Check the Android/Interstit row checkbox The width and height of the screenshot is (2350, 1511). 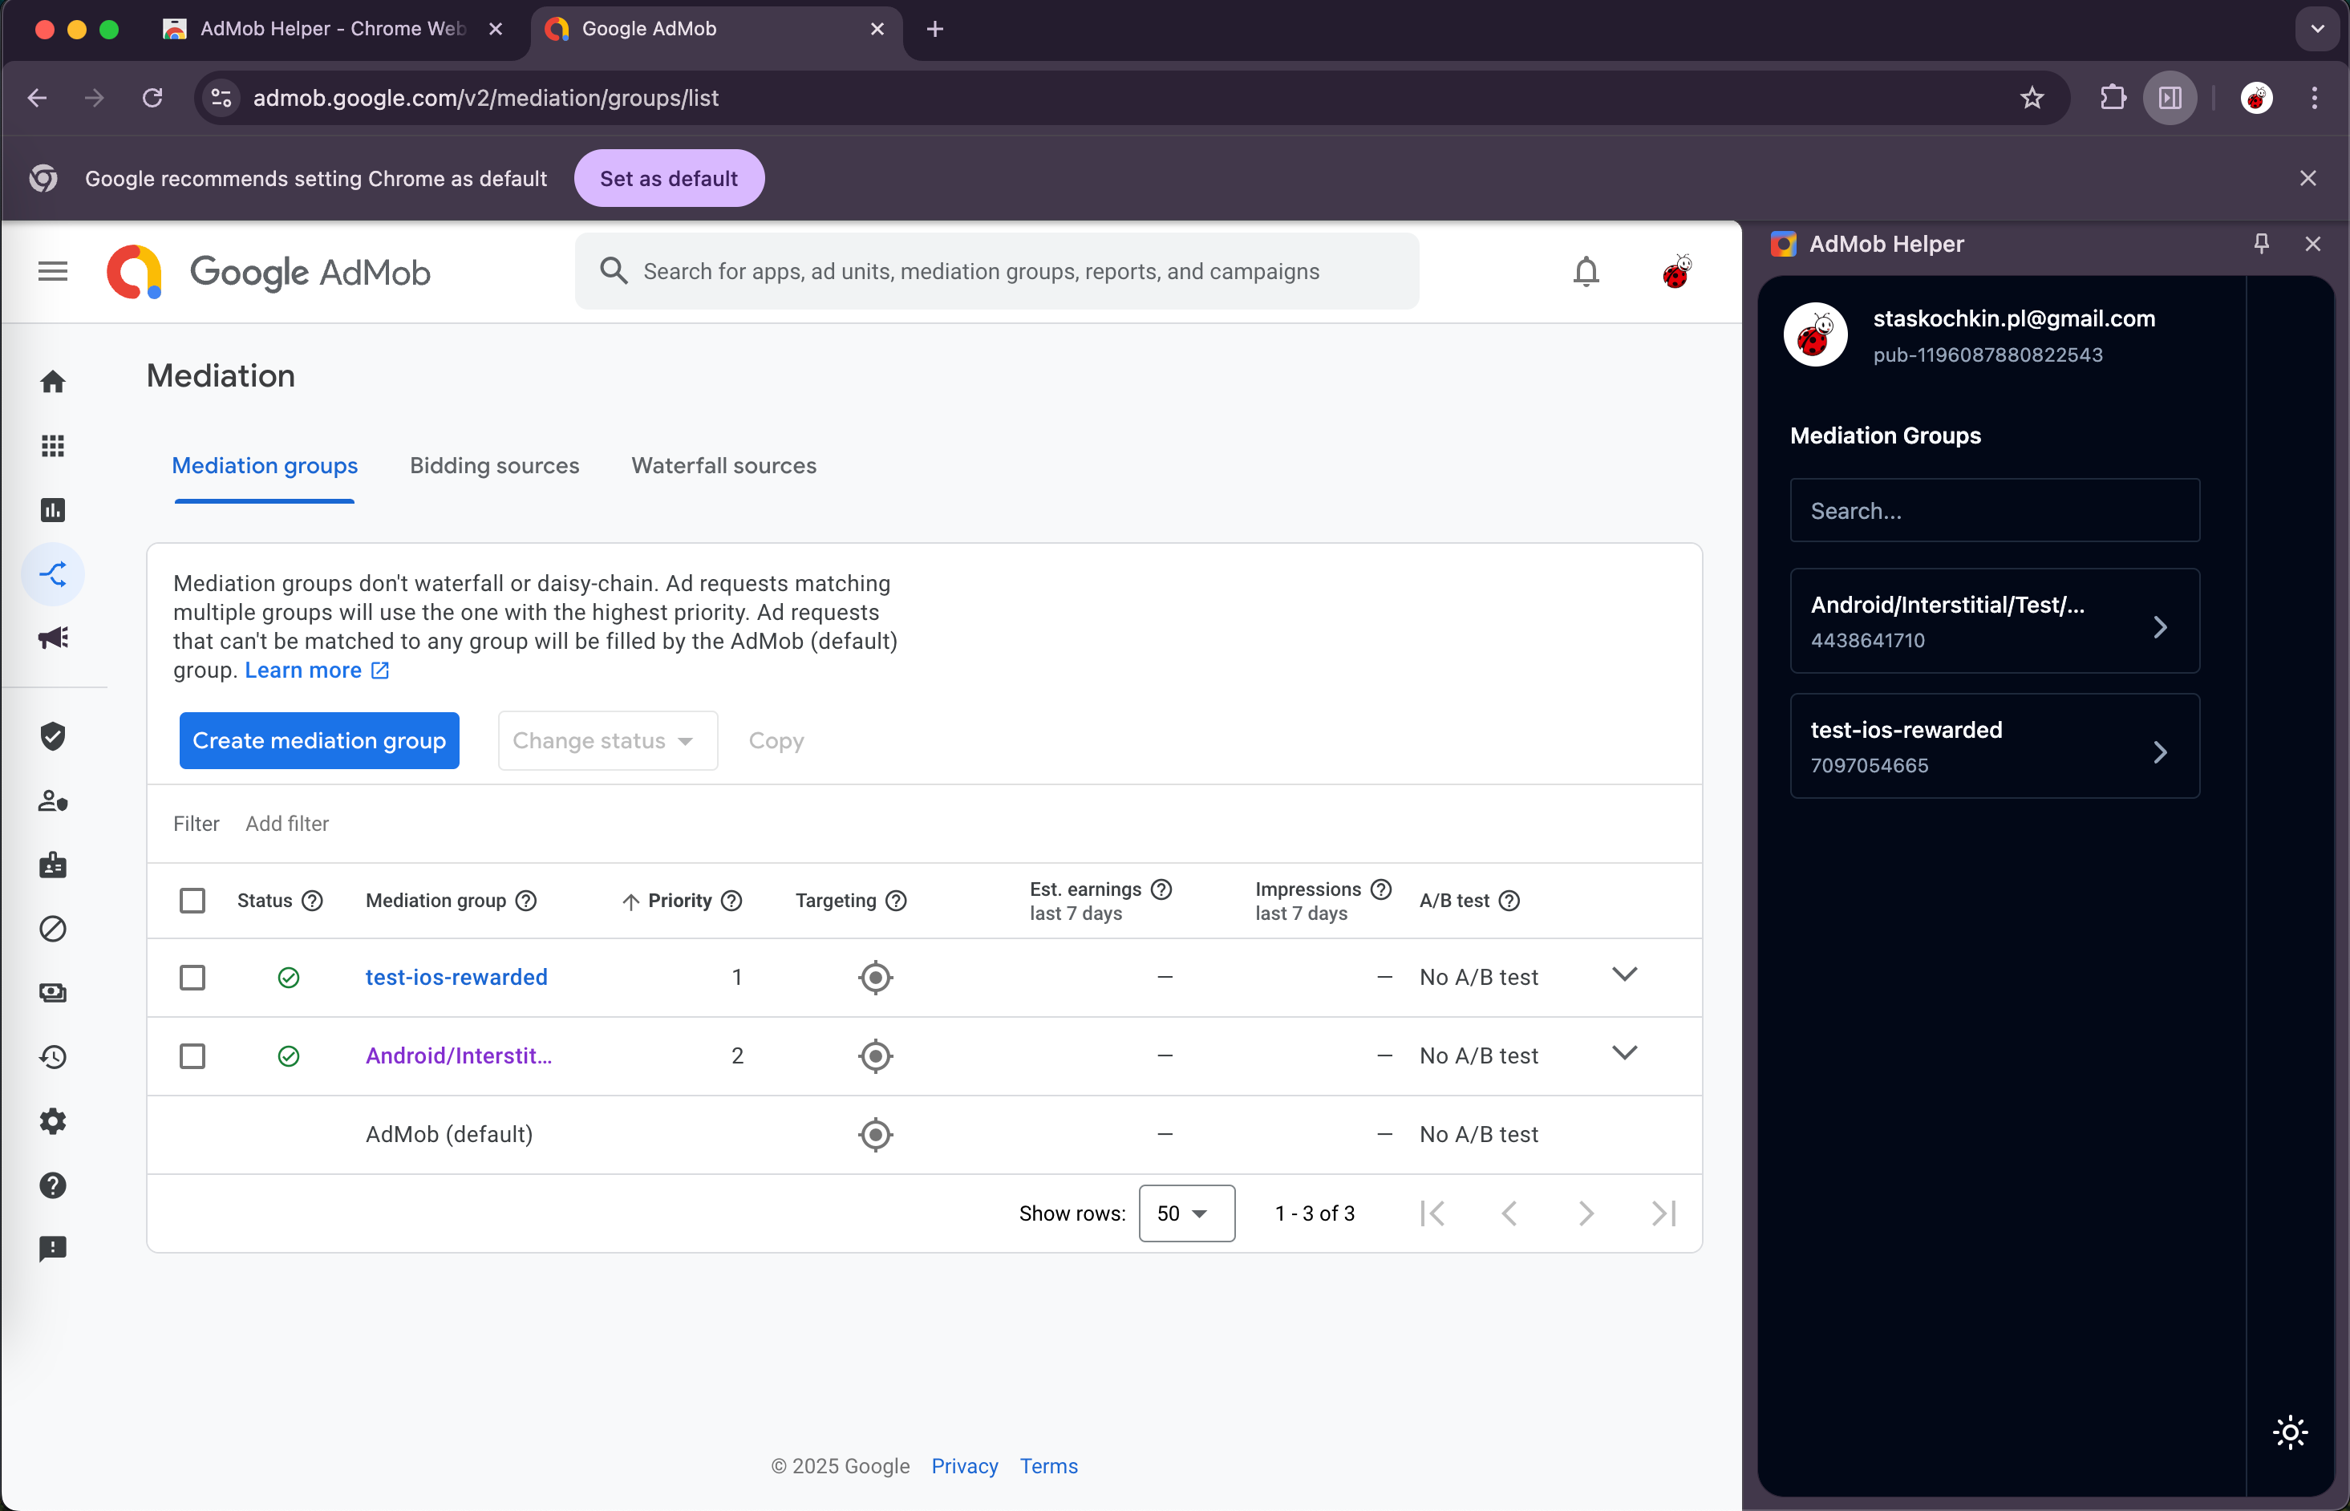[x=192, y=1055]
